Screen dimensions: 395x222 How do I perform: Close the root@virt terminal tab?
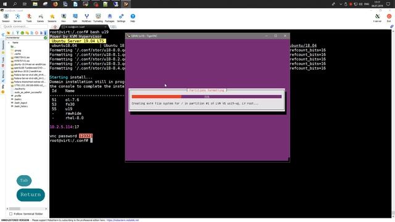(106, 27)
